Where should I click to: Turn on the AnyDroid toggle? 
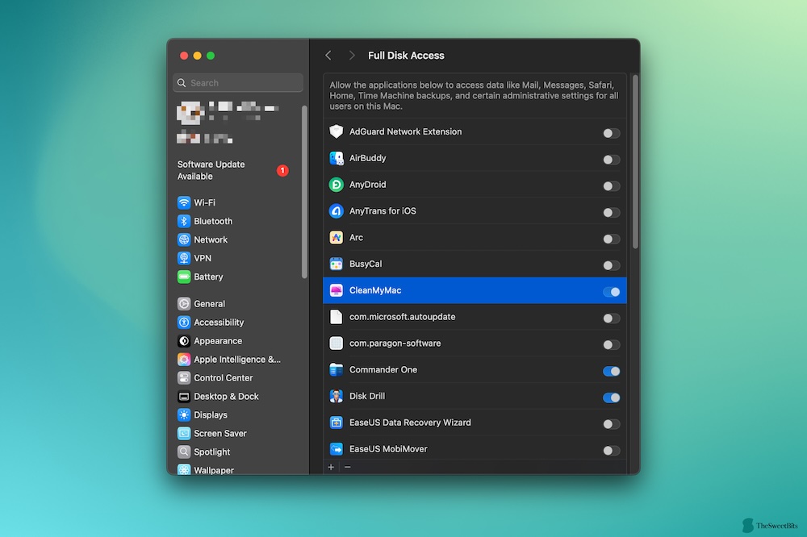[x=611, y=186]
